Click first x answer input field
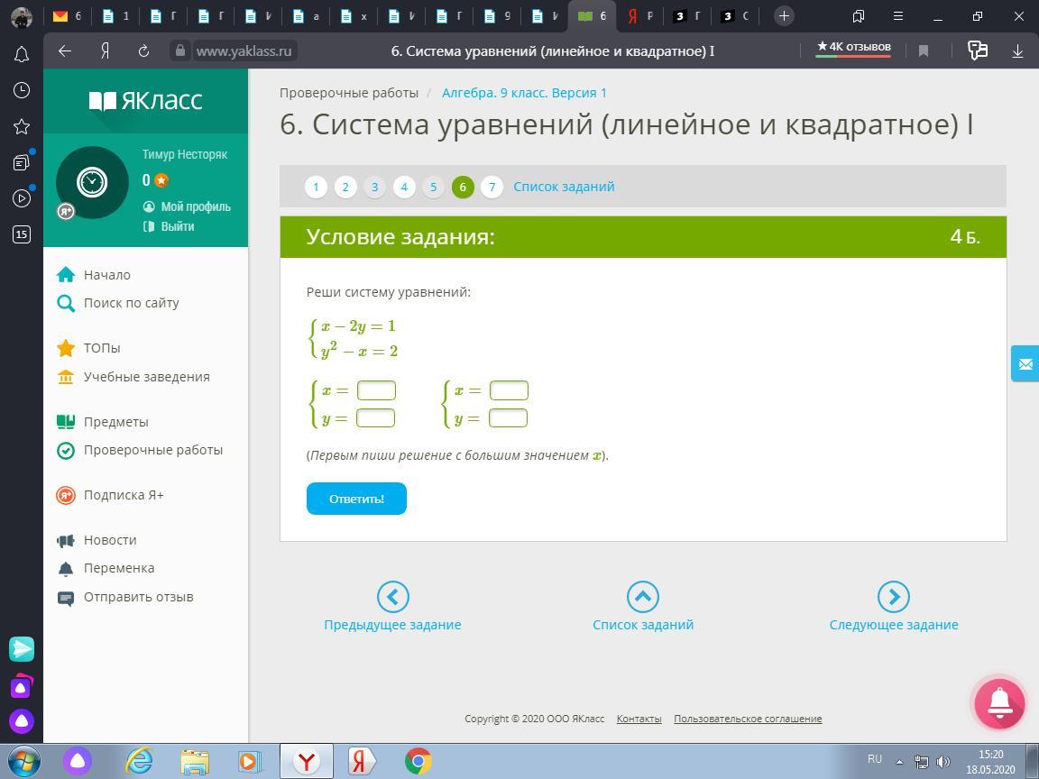Viewport: 1039px width, 779px height. tap(376, 390)
